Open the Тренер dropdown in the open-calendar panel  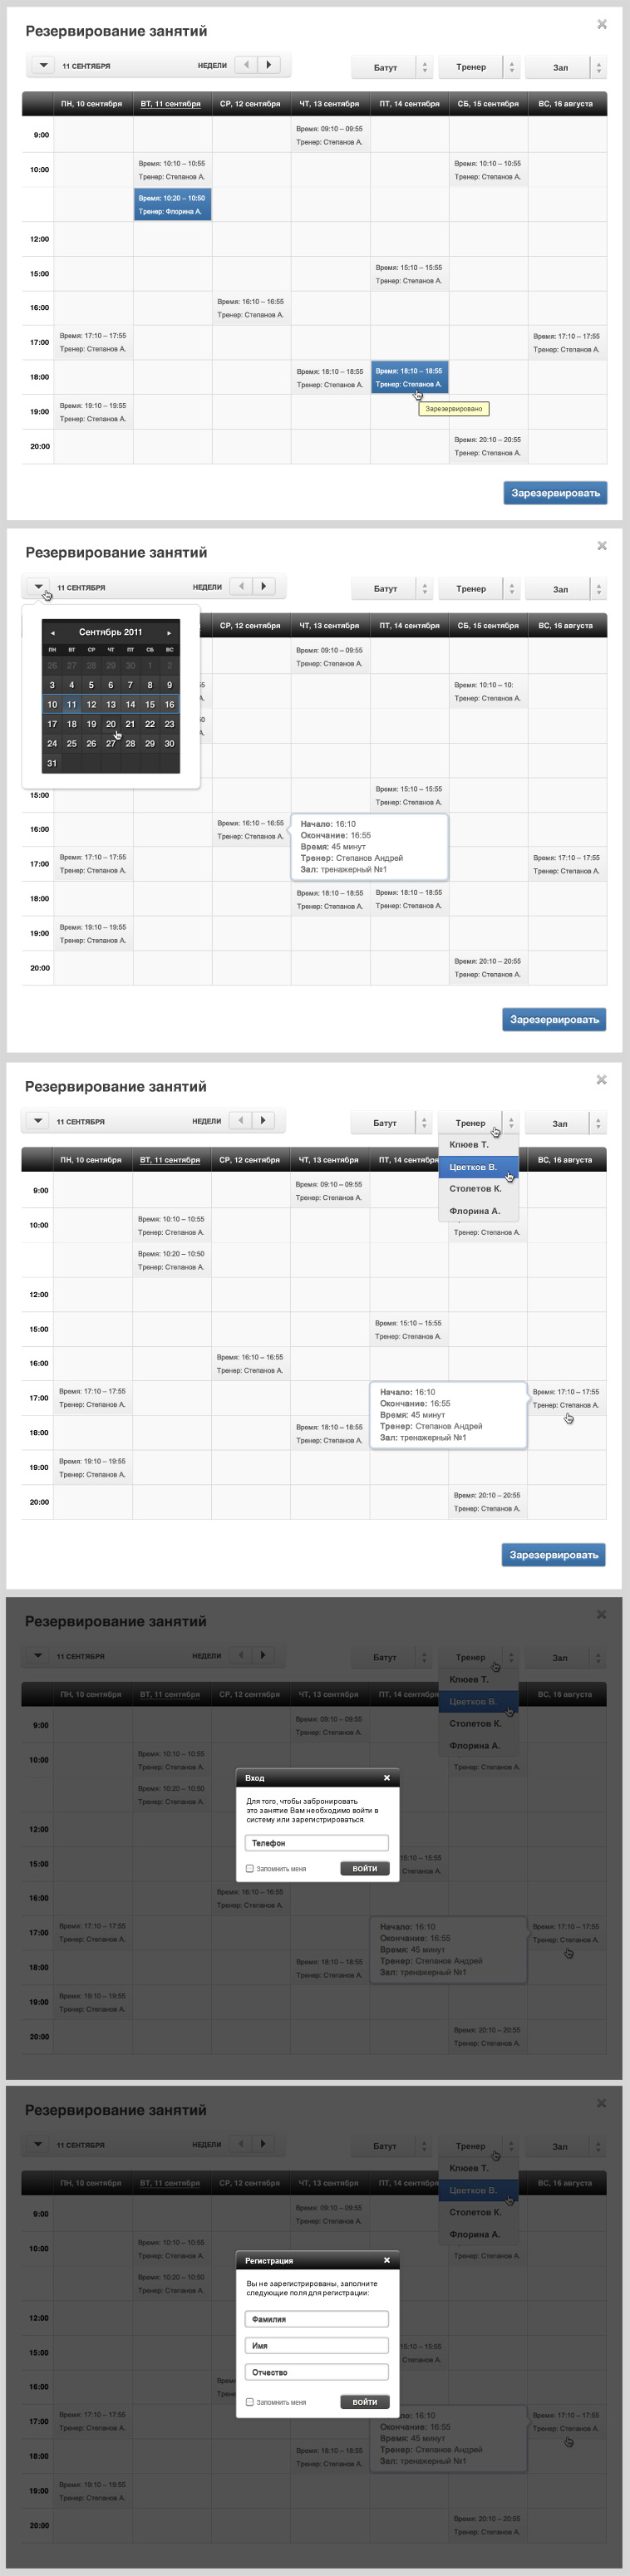(x=478, y=589)
